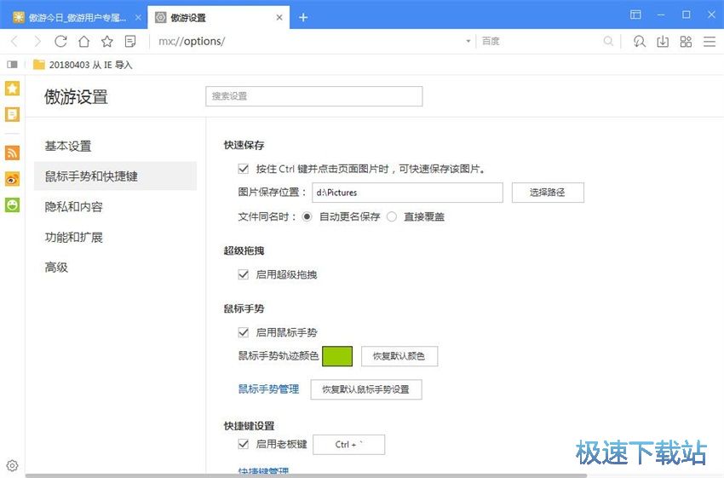The image size is (724, 478).
Task: Open the main hamburger menu
Action: click(x=710, y=42)
